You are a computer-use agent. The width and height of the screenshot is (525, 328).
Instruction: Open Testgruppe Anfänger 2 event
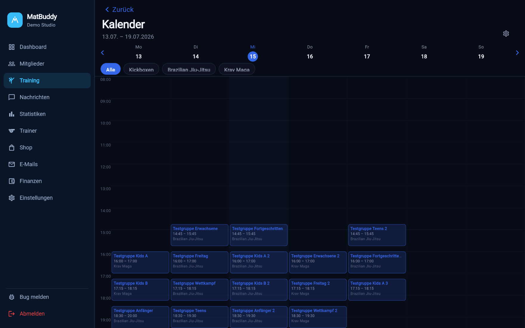point(259,317)
